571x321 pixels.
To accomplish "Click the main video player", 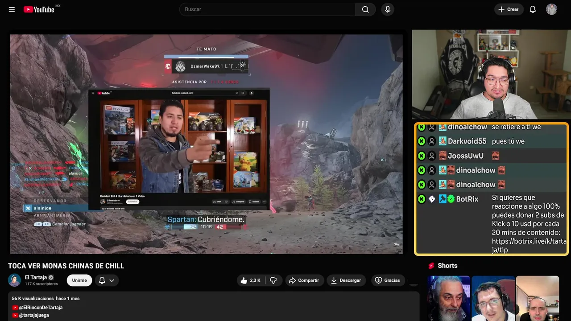I will pos(206,144).
